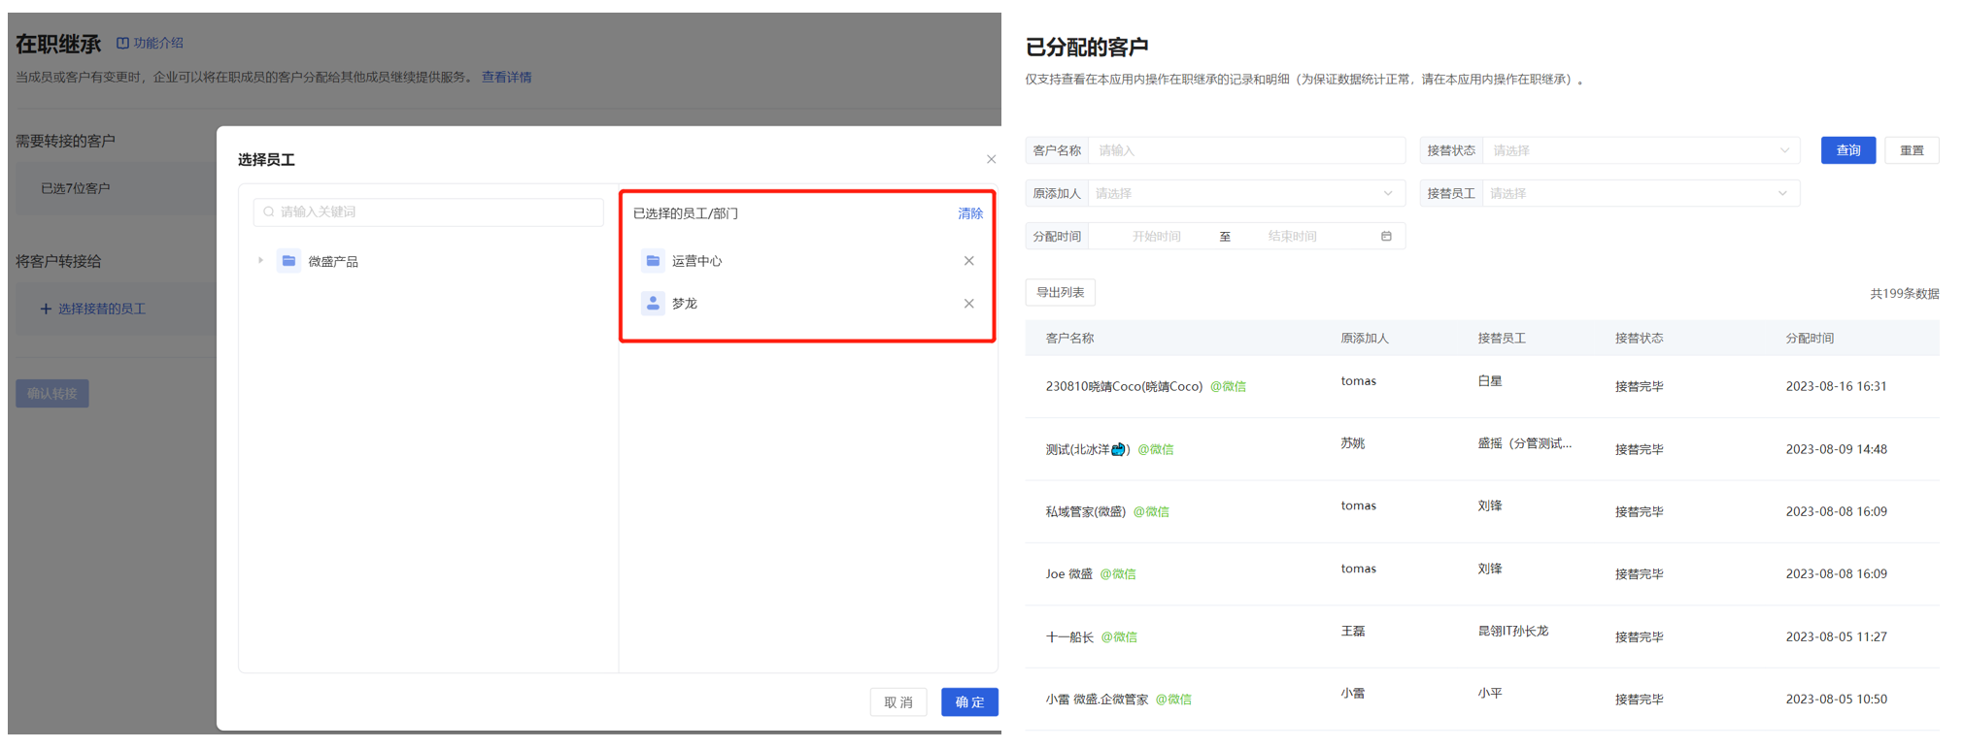Screen dimensions: 1964x749
Task: Click the 查询 button
Action: [1847, 150]
